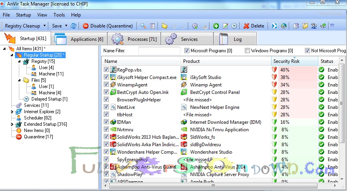The height and width of the screenshot is (191, 347).
Task: Collapse the Regular Startup [20] node
Action: coord(12,55)
